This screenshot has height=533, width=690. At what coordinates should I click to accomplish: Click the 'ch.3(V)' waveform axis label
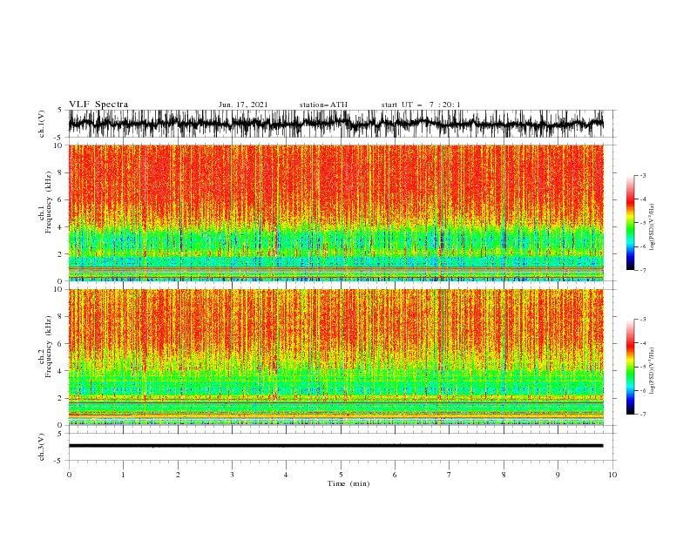[x=42, y=447]
